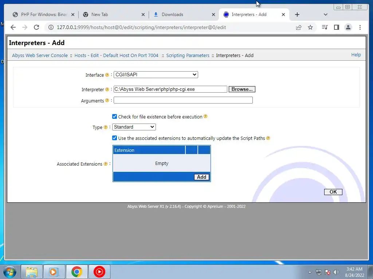Image resolution: width=373 pixels, height=279 pixels.
Task: Open the tab search chevron
Action: [x=326, y=15]
